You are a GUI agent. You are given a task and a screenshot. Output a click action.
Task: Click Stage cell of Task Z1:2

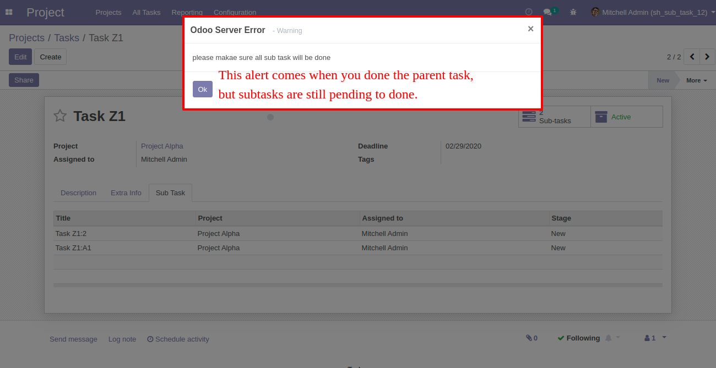point(606,233)
